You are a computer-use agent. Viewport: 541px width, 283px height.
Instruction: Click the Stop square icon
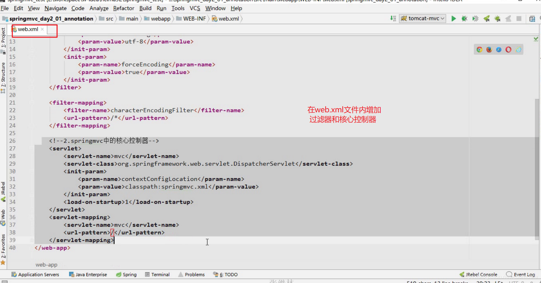519,19
